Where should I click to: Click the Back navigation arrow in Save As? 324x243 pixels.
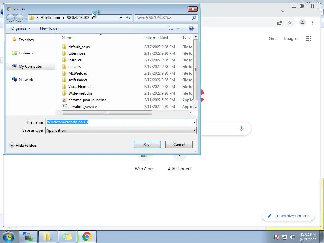[10, 18]
